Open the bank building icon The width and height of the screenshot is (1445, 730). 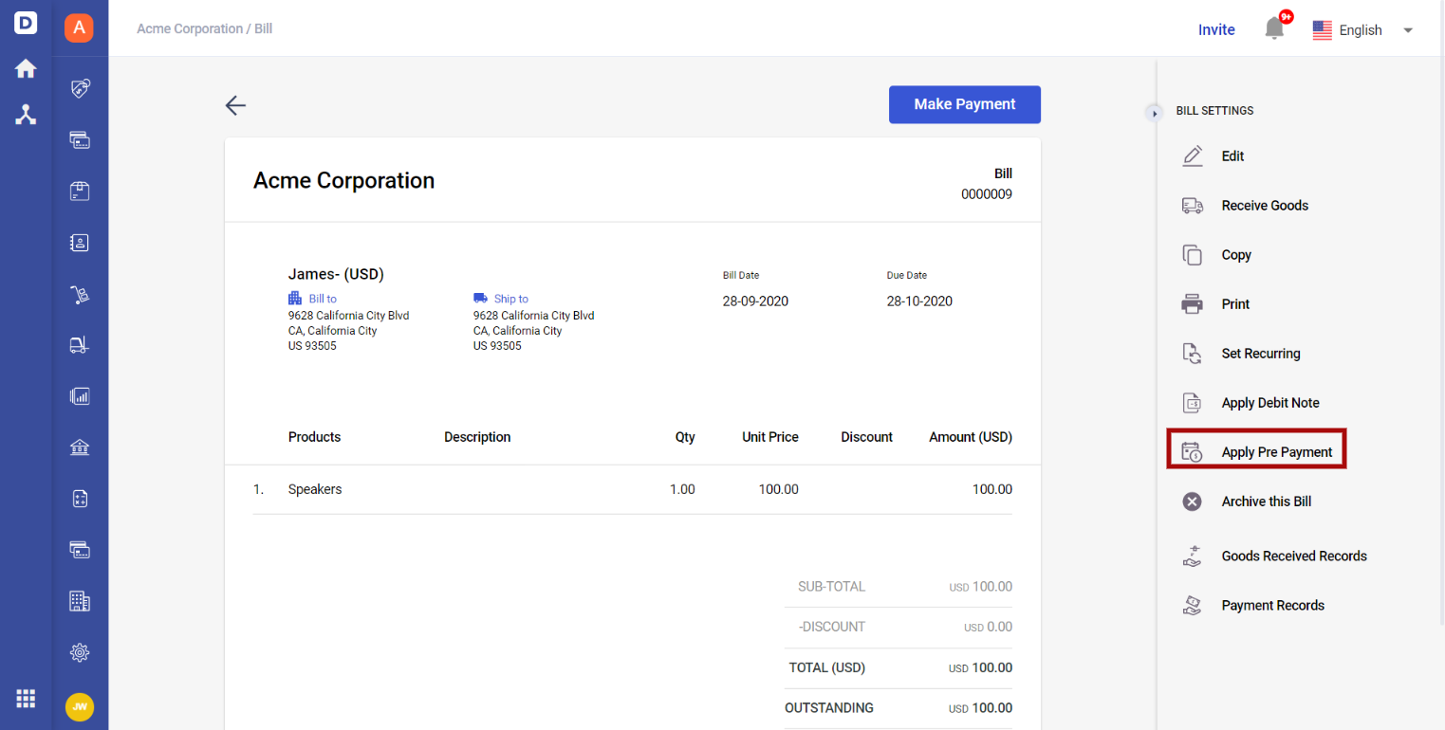click(80, 447)
